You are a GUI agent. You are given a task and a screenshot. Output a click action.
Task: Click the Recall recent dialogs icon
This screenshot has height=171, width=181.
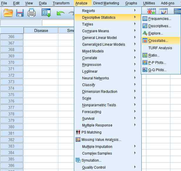[x=46, y=13]
